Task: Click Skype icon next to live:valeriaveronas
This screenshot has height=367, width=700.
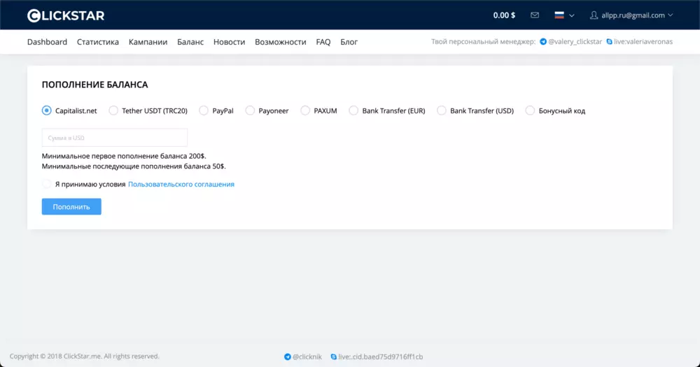Action: coord(609,41)
